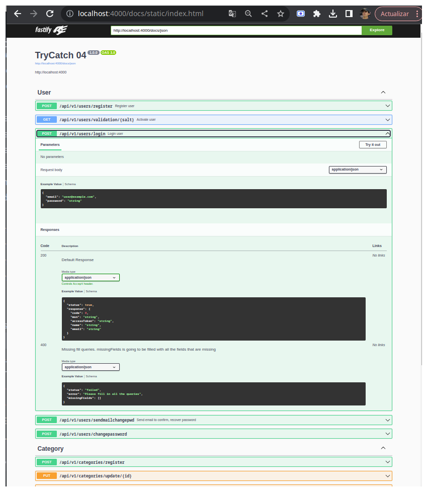Click the Try it out button
The height and width of the screenshot is (492, 426).
(373, 144)
